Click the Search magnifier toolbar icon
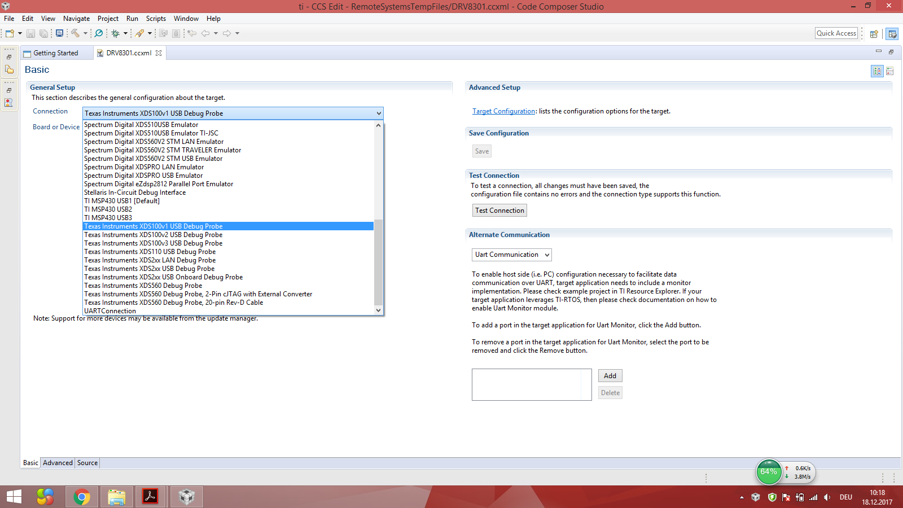 [99, 33]
